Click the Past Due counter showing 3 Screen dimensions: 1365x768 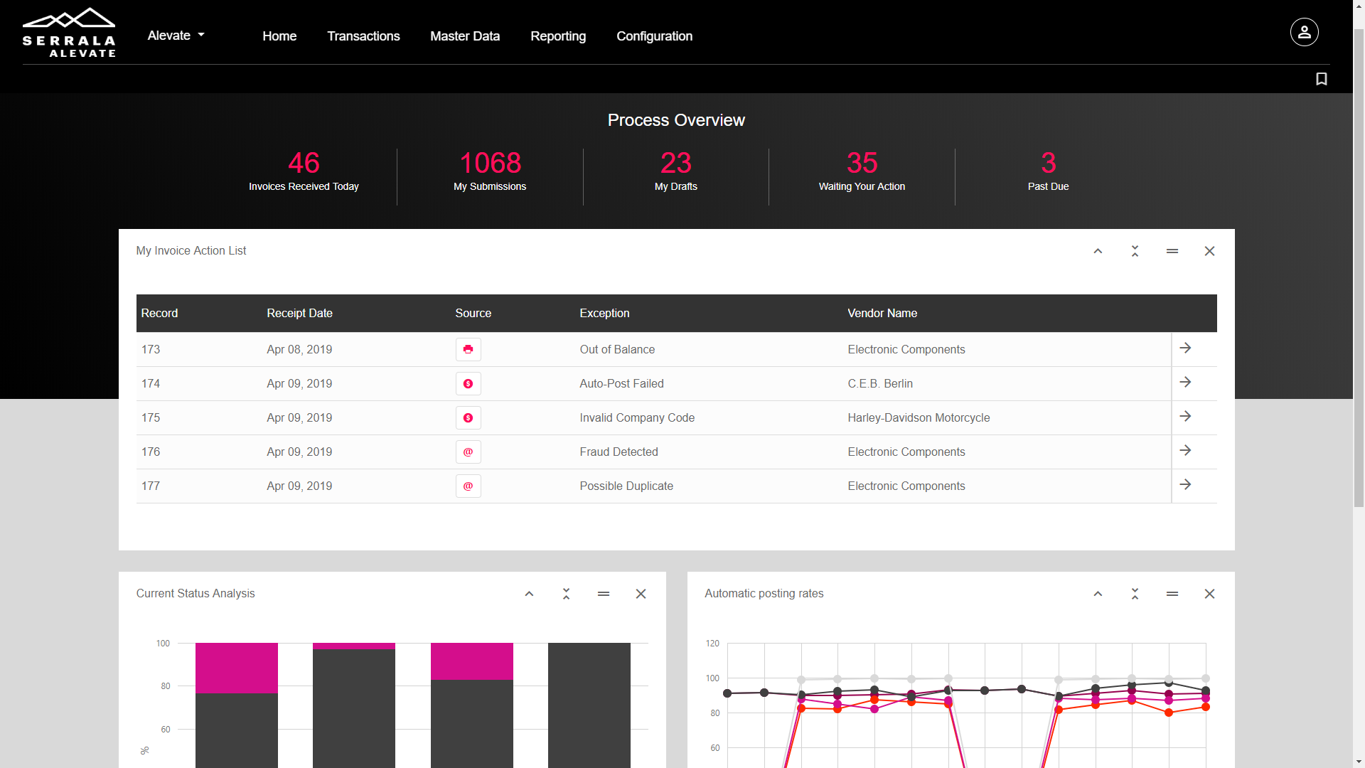(1048, 163)
